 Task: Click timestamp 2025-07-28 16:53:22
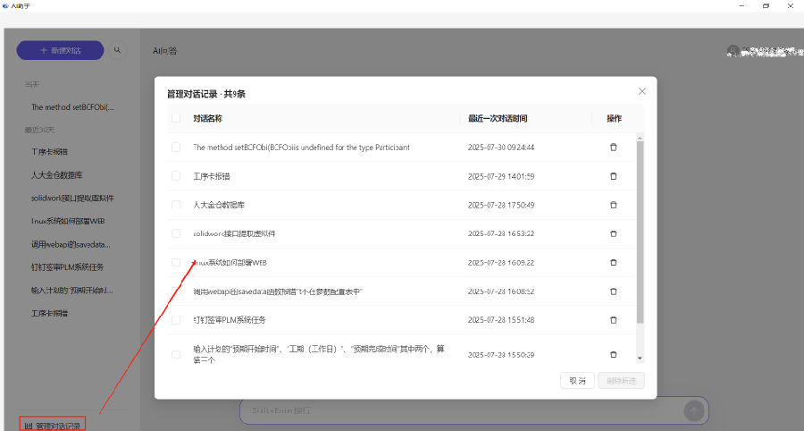(x=501, y=233)
